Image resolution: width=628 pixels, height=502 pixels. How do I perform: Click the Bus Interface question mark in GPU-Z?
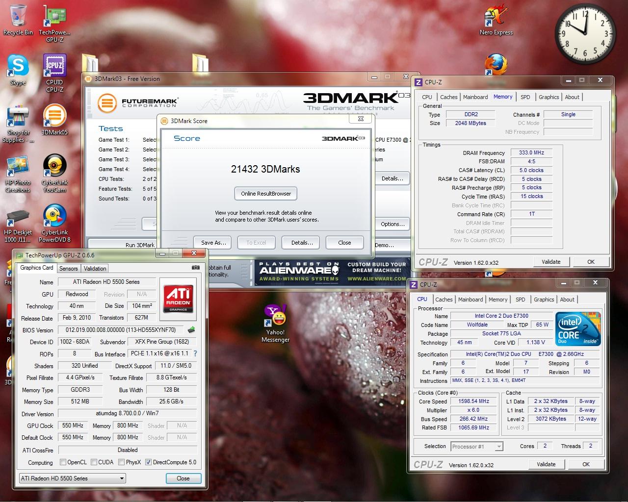coord(195,353)
